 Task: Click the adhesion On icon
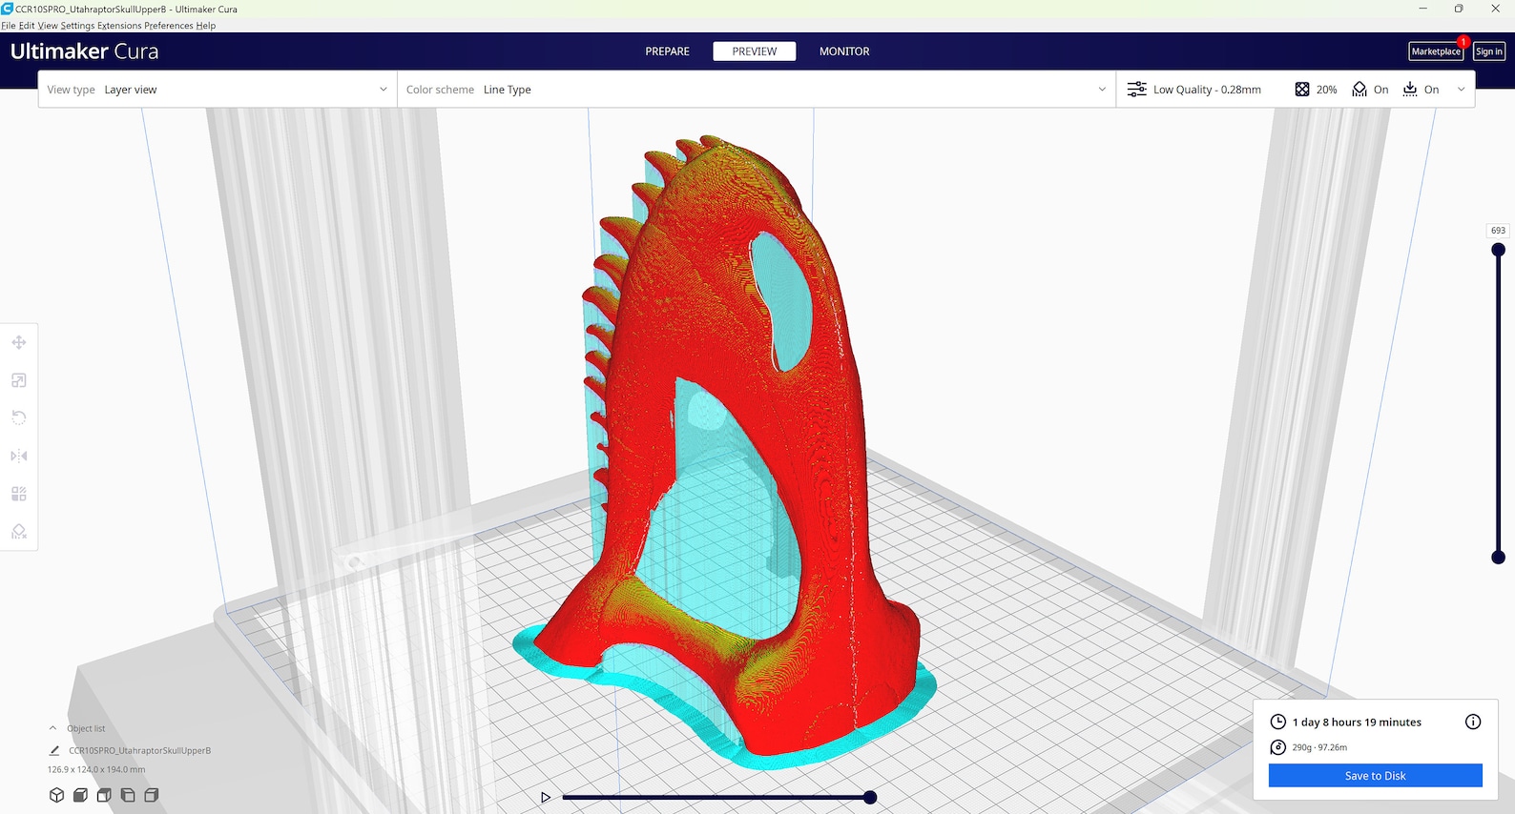(x=1410, y=90)
